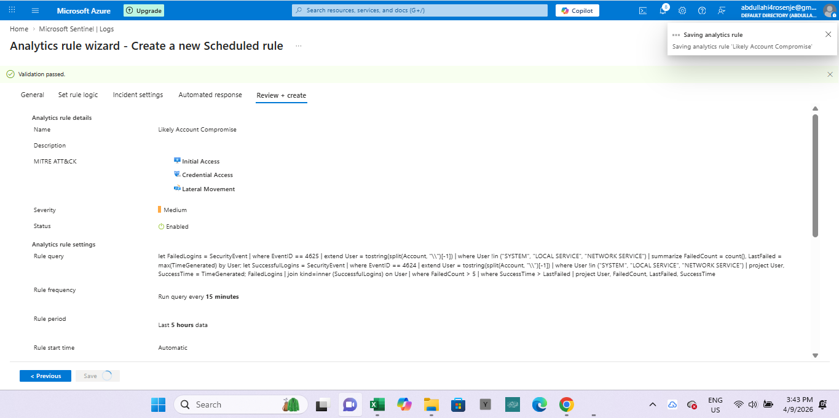Open the Wi-Fi network tray icon
Viewport: 839px width, 418px height.
click(x=739, y=404)
